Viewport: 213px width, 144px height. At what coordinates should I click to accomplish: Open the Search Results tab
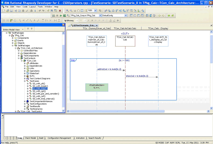[95, 138]
